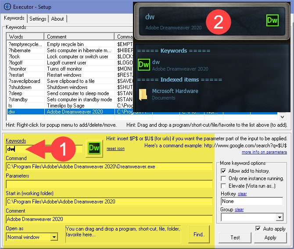The image size is (294, 249).
Task: Sort by the Comment column header
Action: pyautogui.click(x=79, y=36)
